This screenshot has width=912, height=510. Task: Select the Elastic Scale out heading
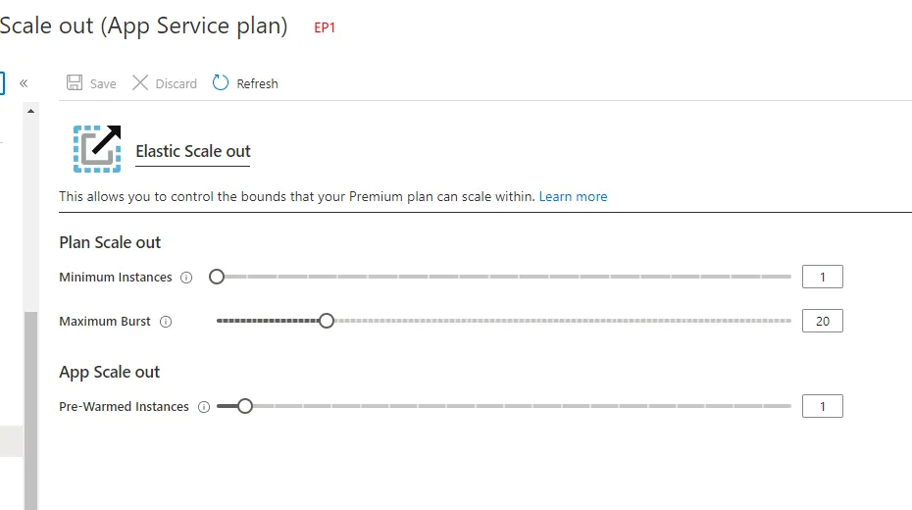coord(193,151)
